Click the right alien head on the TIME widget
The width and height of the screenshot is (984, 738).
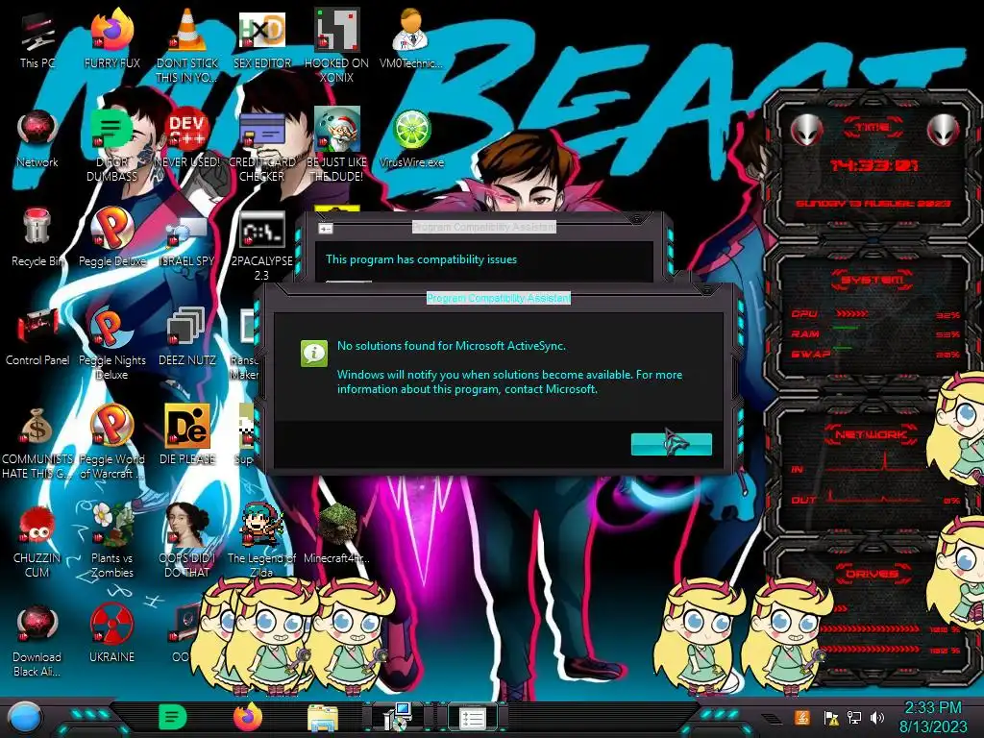943,130
